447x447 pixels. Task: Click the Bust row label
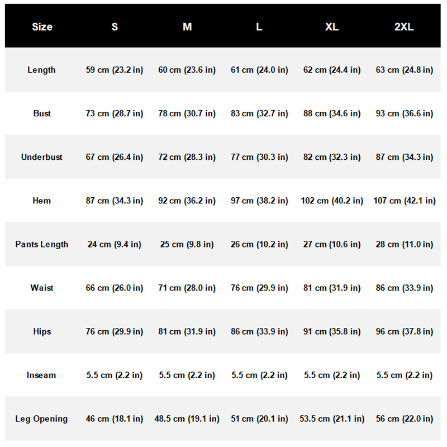tap(42, 113)
